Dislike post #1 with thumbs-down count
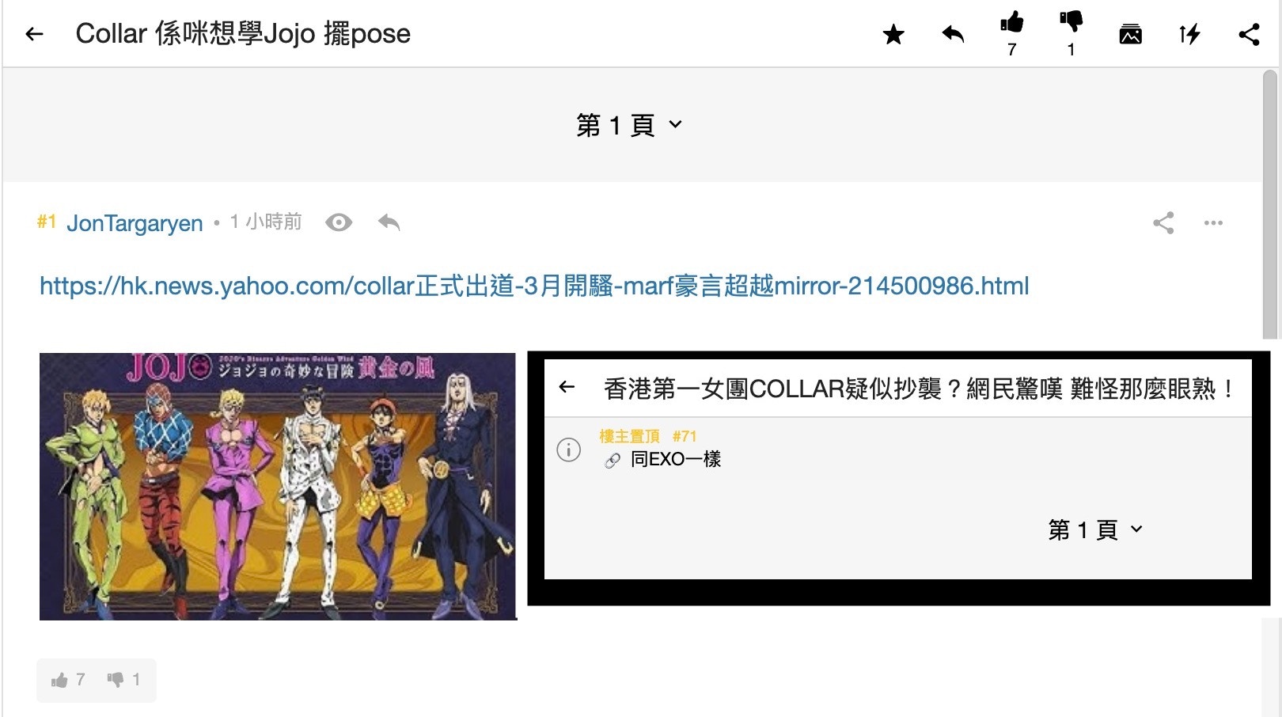The image size is (1282, 717). pos(124,680)
